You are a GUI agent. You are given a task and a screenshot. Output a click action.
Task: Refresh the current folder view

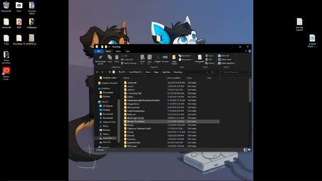click(x=212, y=72)
